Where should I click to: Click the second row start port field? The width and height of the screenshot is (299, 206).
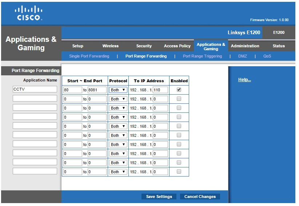click(73, 99)
